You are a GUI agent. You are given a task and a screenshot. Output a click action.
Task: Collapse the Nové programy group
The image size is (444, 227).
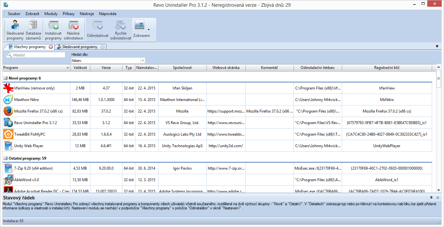(x=5, y=78)
